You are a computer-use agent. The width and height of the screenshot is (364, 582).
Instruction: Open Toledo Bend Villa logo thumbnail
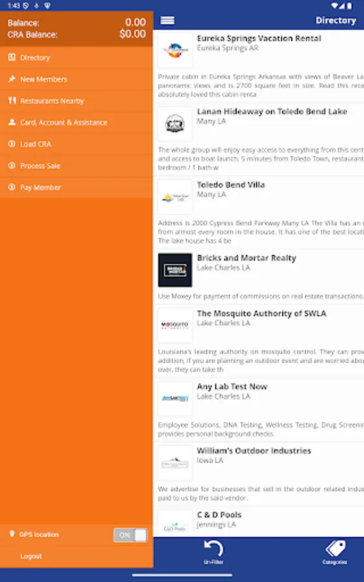point(175,197)
